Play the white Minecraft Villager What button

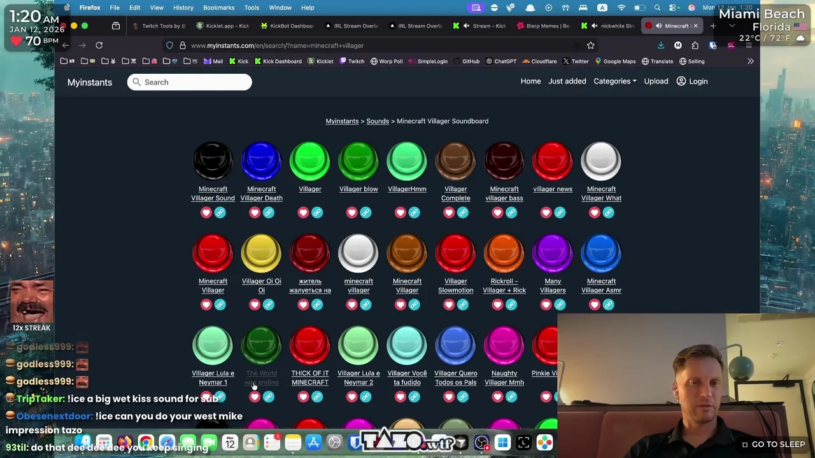pyautogui.click(x=601, y=162)
